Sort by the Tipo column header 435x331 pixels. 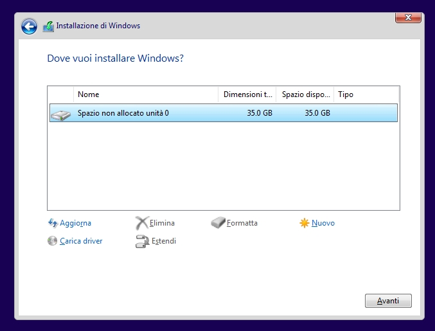pos(366,94)
